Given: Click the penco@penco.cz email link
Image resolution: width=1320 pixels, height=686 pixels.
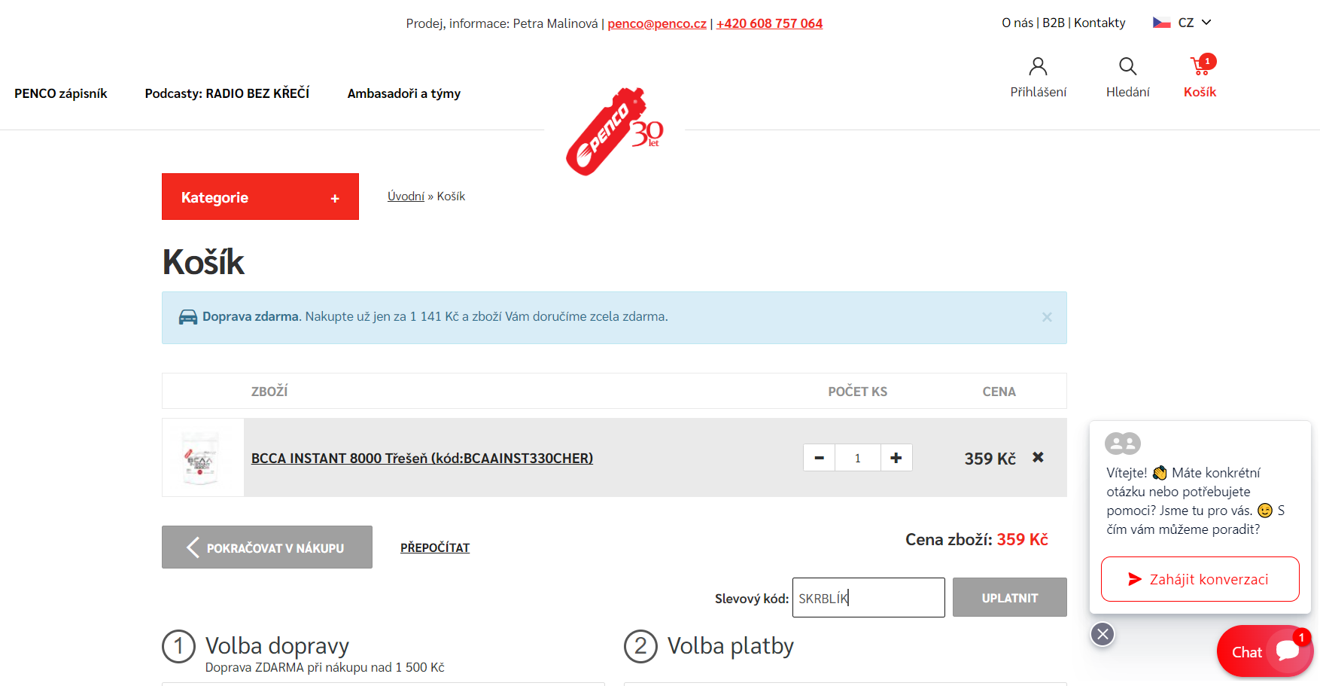Looking at the screenshot, I should (x=657, y=23).
